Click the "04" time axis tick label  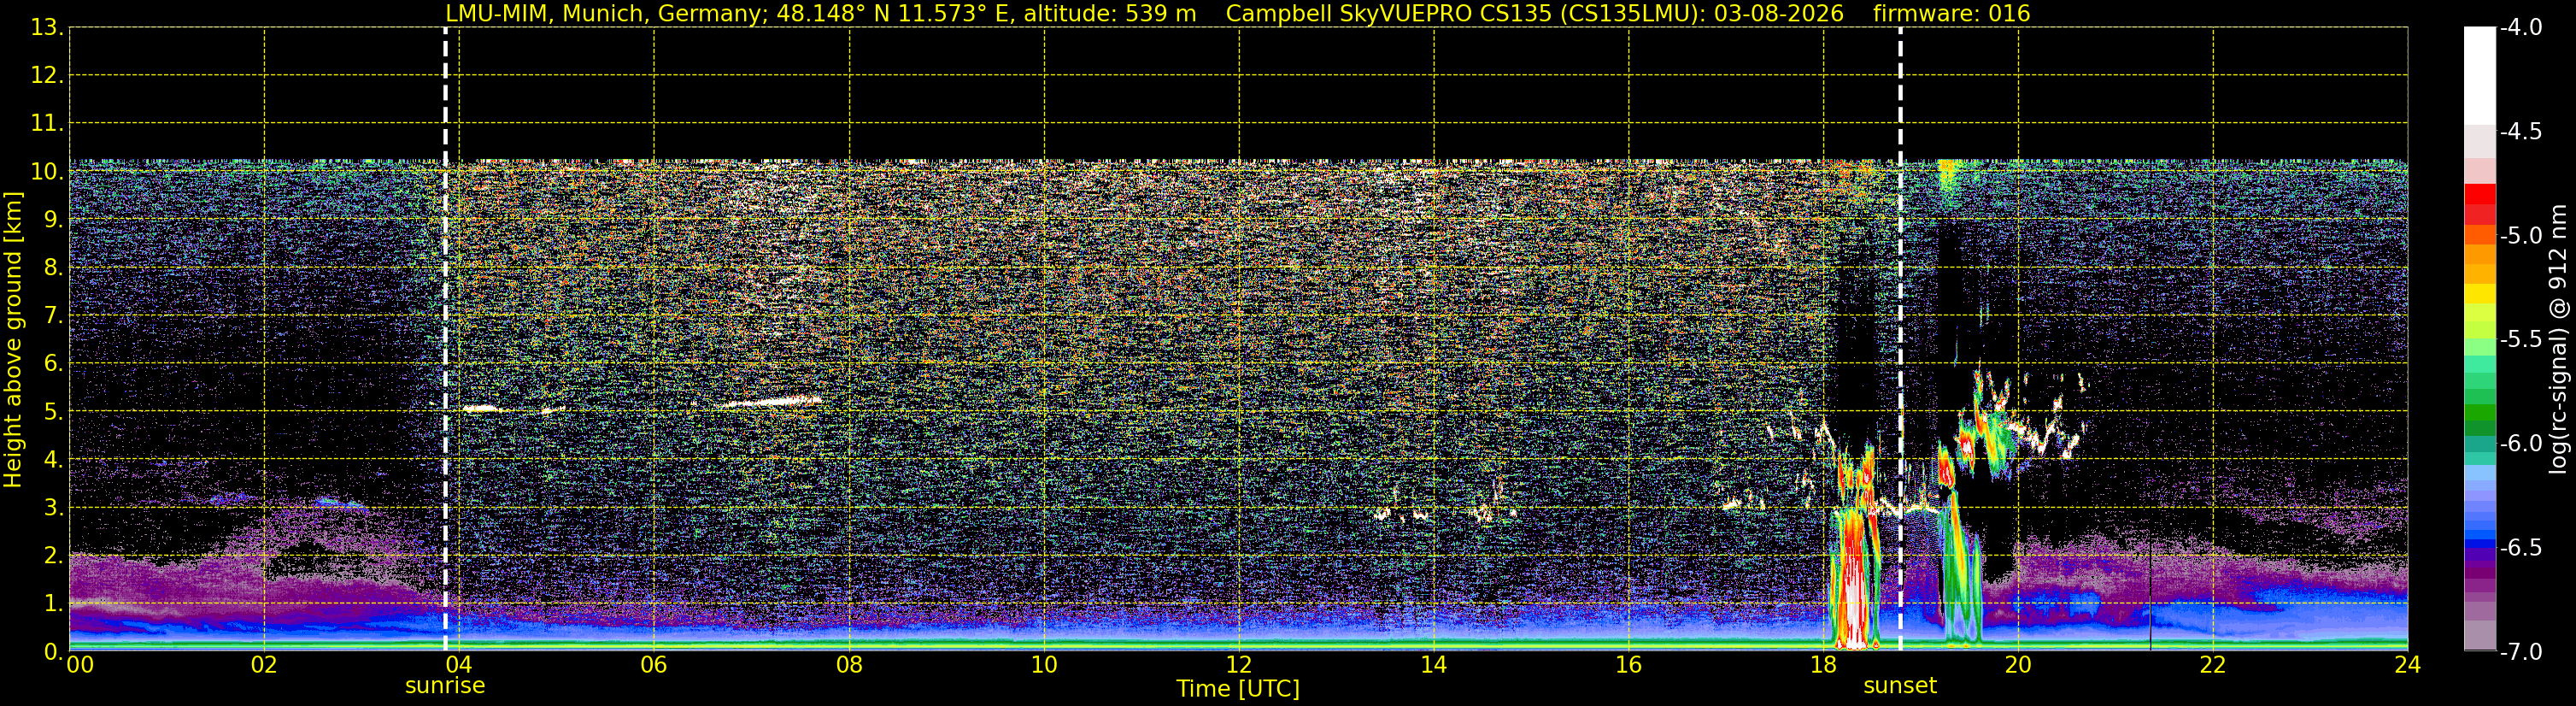(459, 665)
